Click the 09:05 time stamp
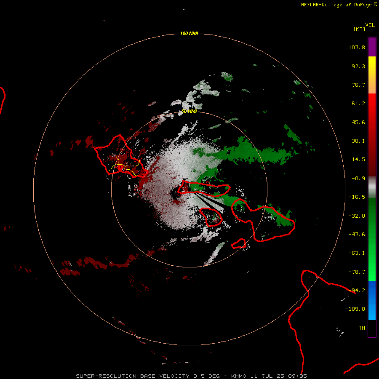 pyautogui.click(x=298, y=376)
